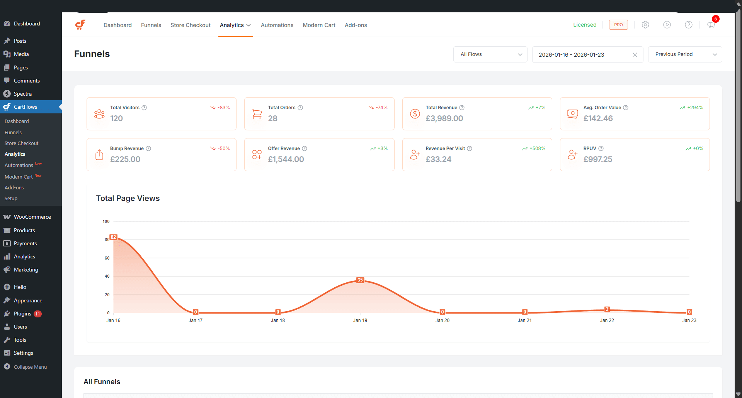The image size is (742, 398).
Task: Go to Add-ons top navigation tab
Action: tap(356, 25)
